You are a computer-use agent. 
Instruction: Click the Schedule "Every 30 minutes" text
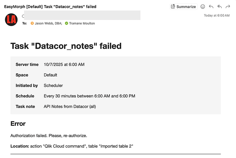[89, 96]
